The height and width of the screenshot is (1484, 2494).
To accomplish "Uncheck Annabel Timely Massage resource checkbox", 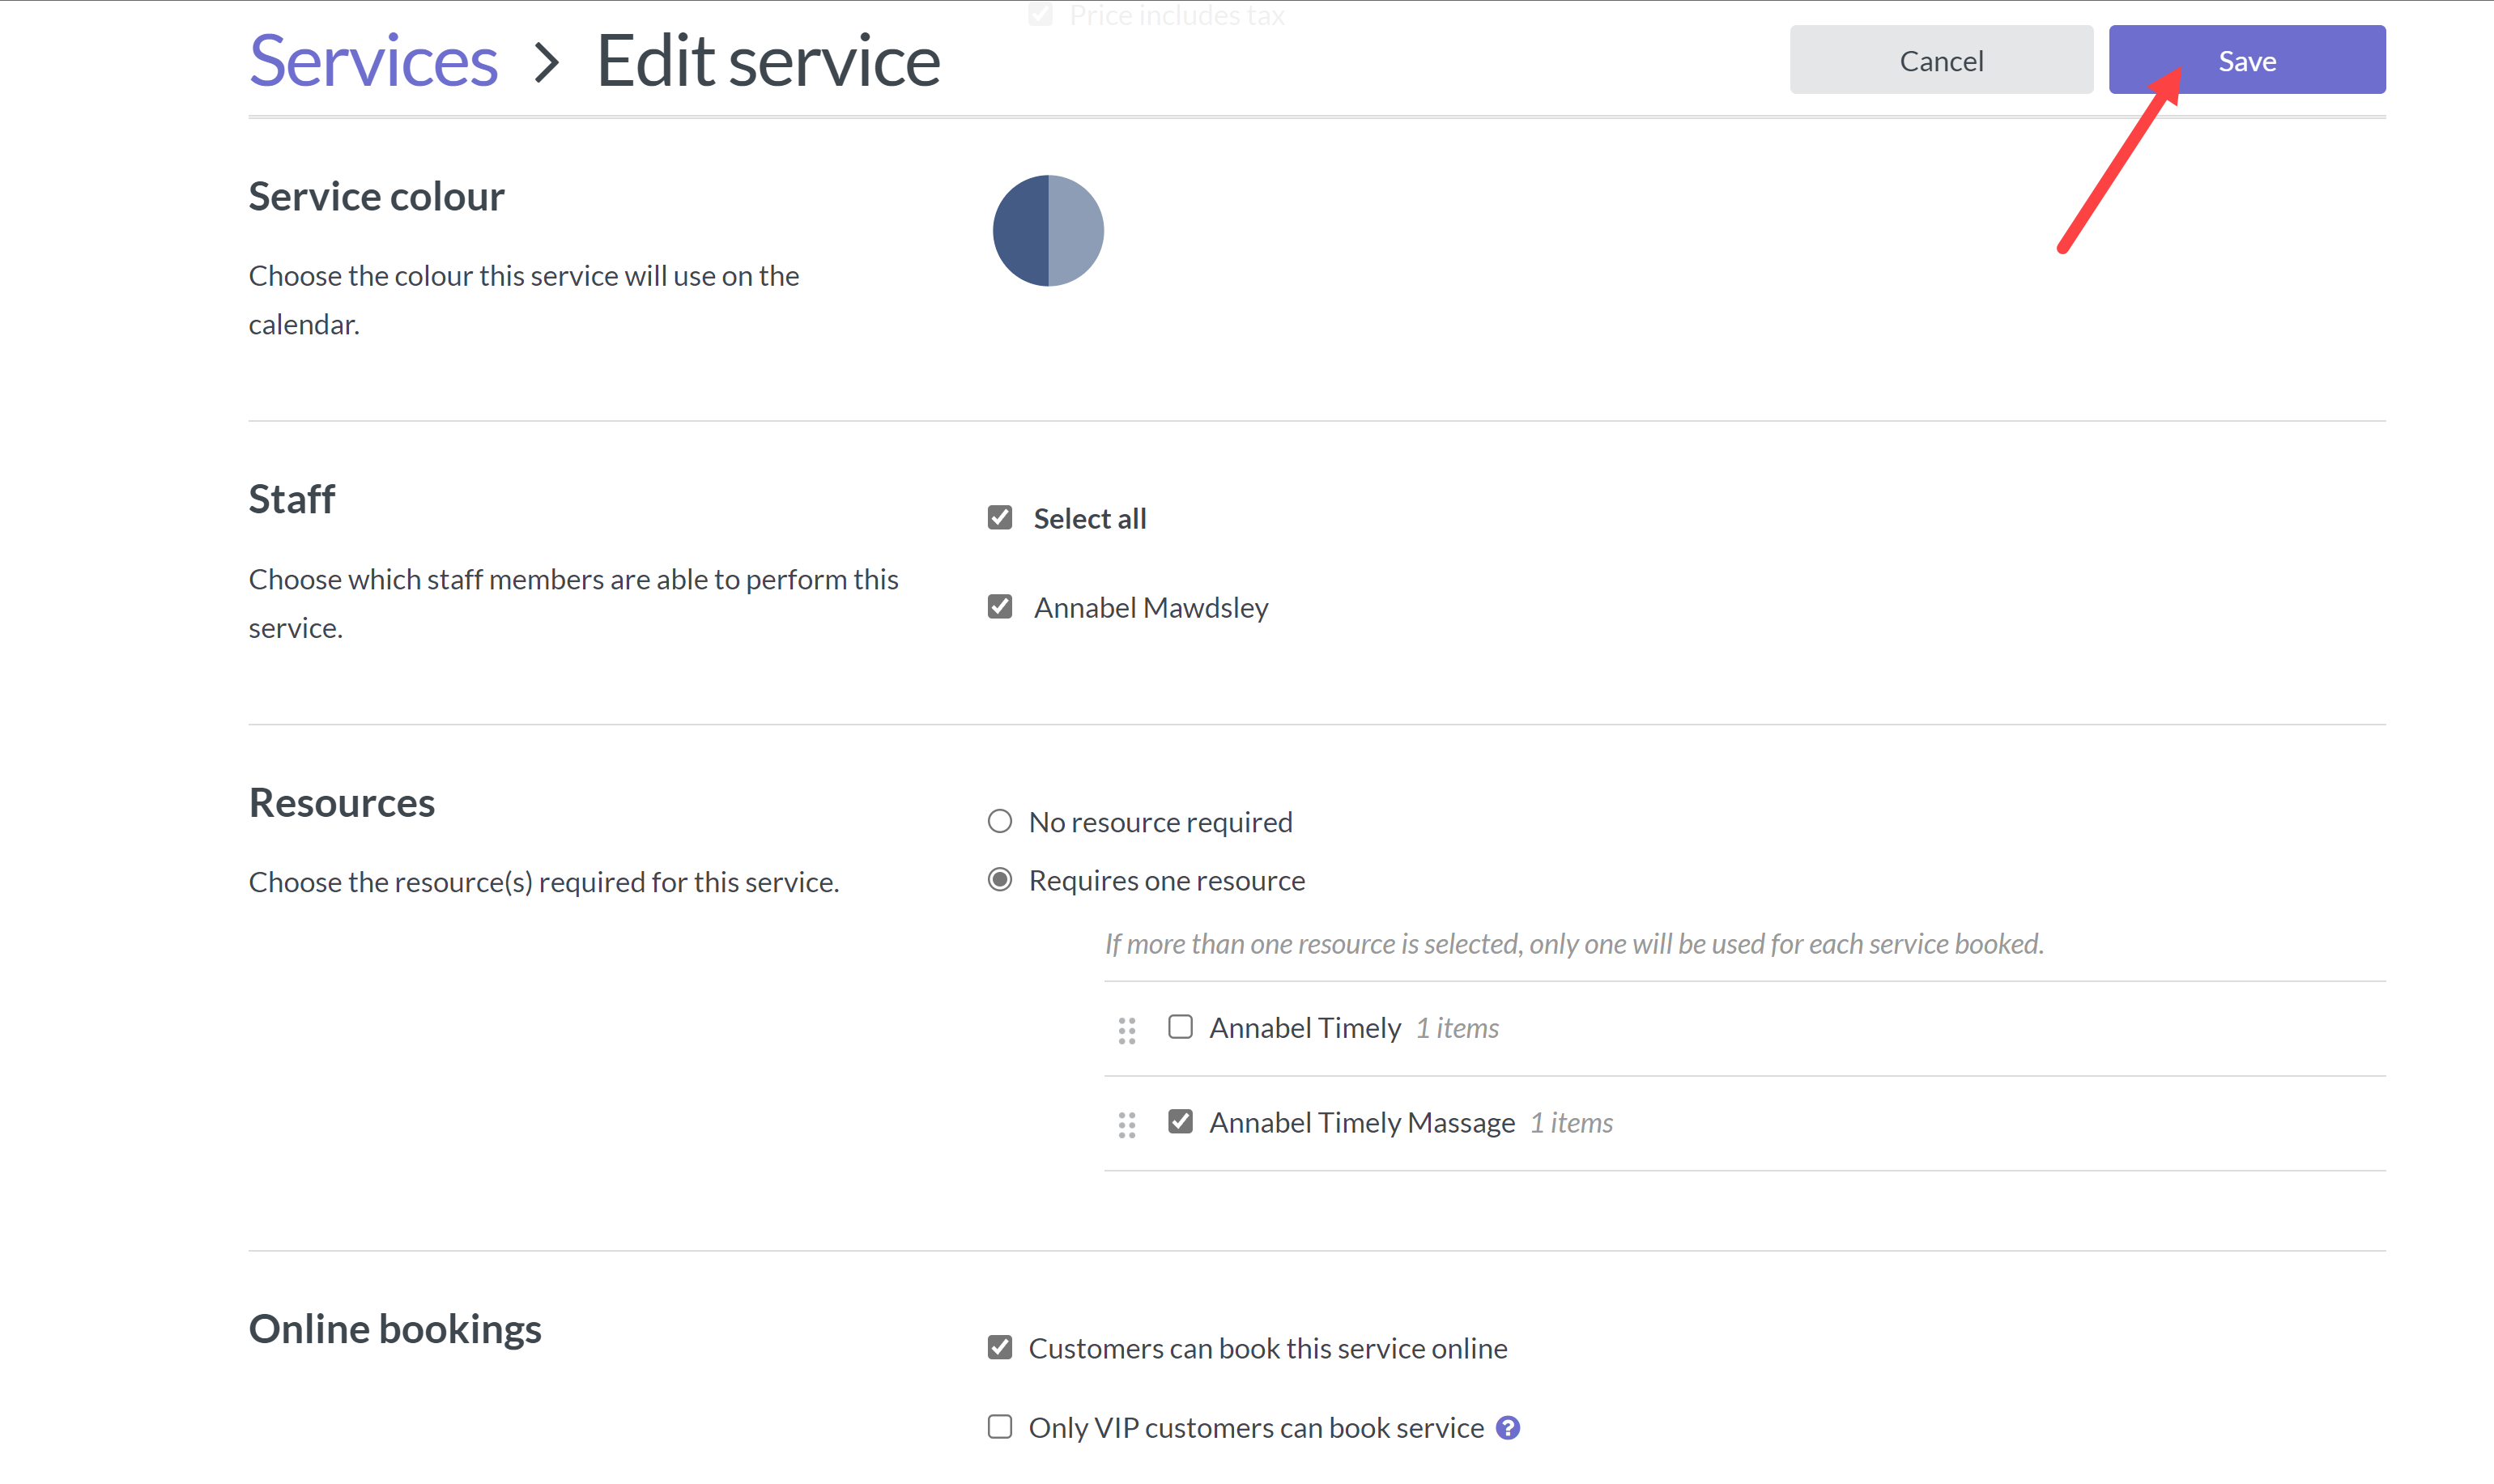I will (1180, 1121).
